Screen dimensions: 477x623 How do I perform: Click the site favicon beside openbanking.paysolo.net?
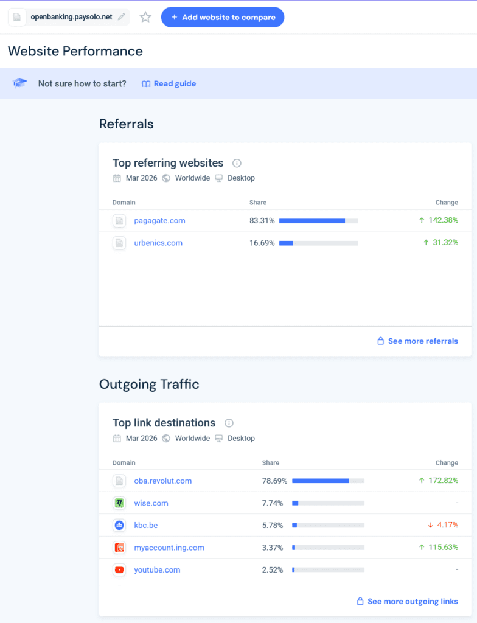pos(16,17)
